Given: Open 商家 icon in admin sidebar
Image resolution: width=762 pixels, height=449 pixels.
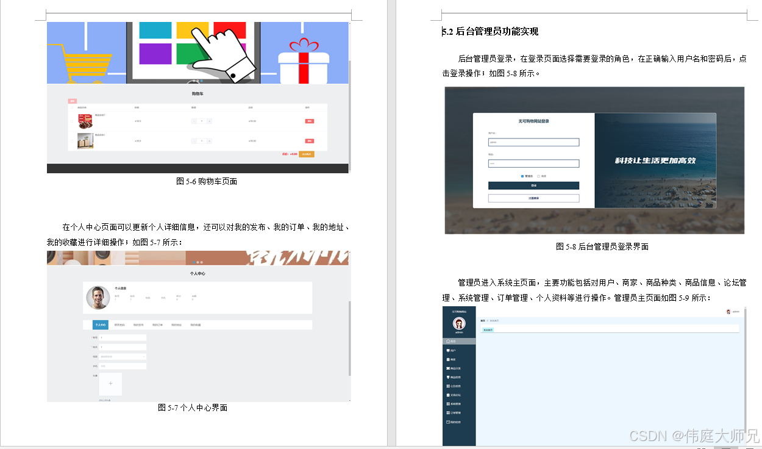Looking at the screenshot, I should pyautogui.click(x=448, y=359).
